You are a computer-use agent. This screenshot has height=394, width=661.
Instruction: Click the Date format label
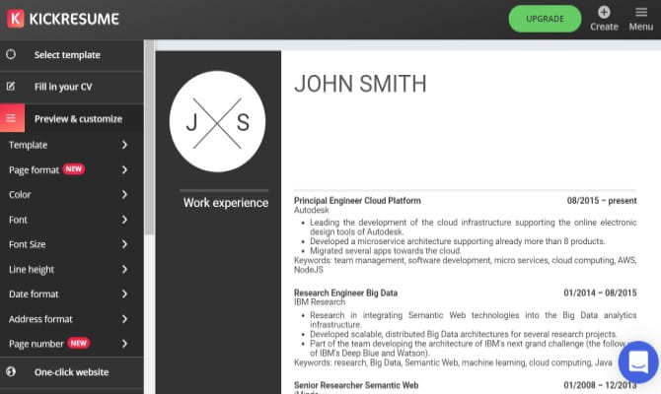34,294
